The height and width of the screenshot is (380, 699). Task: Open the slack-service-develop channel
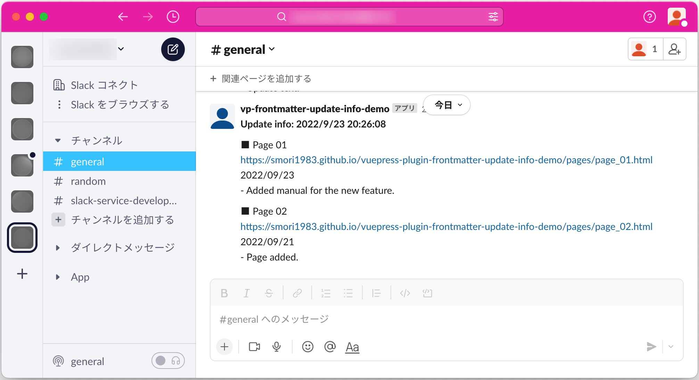click(x=119, y=200)
